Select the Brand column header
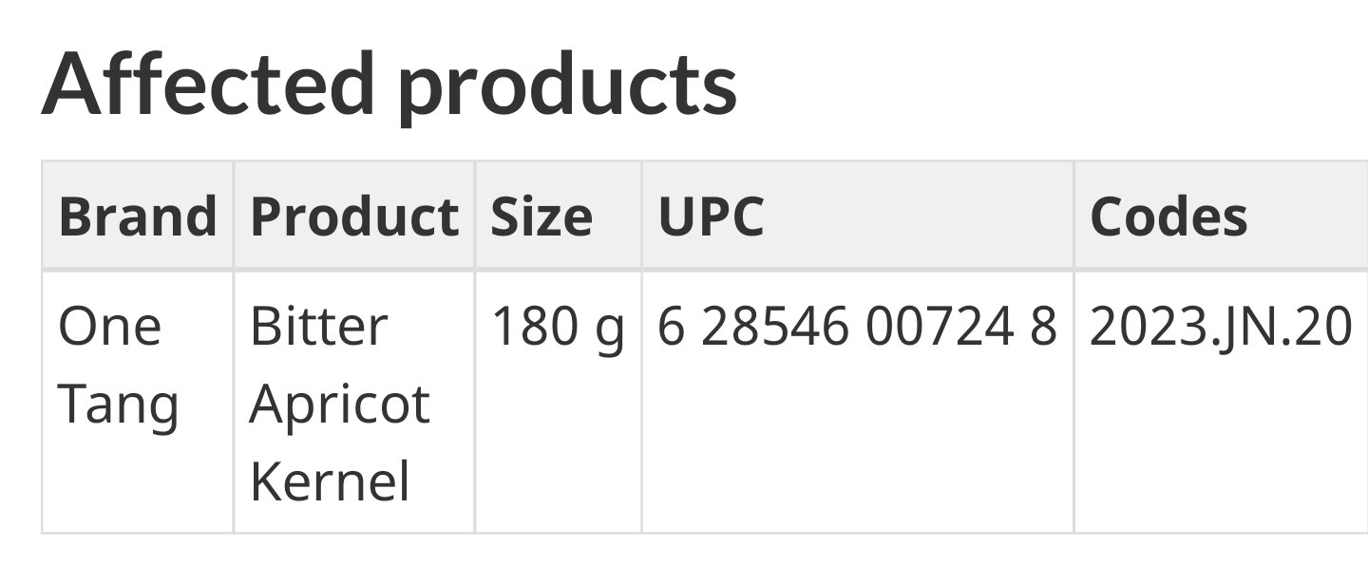The height and width of the screenshot is (584, 1368). coord(137,217)
